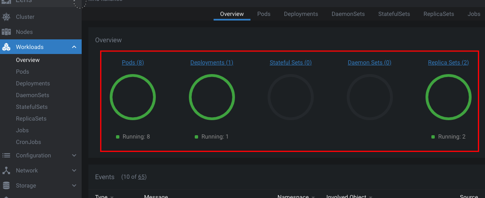The width and height of the screenshot is (485, 198).
Task: Click the 65 events count link
Action: coord(142,177)
